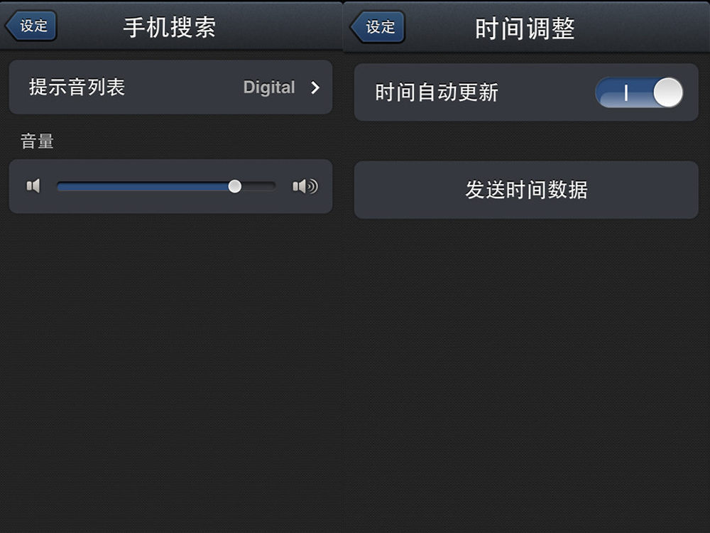710x533 pixels.
Task: Click the unfilled end of the volume track
Action: pos(258,186)
